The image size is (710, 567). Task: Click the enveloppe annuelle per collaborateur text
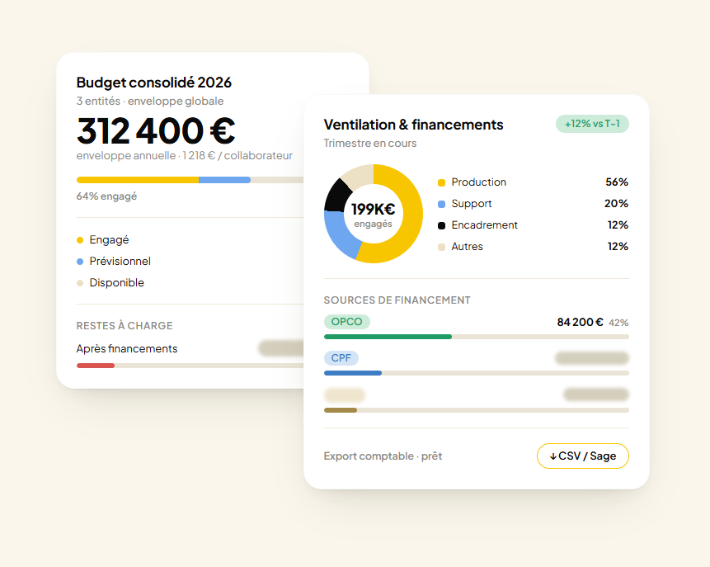(184, 155)
